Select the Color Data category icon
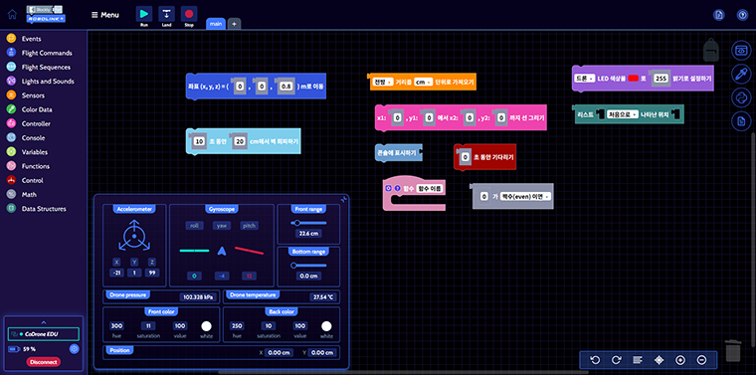 point(12,109)
